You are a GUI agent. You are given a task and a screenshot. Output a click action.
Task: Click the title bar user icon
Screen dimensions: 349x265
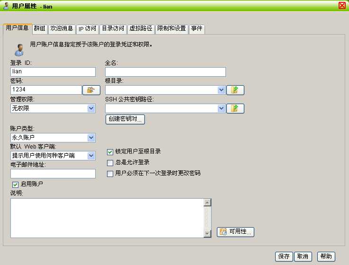tap(7, 6)
